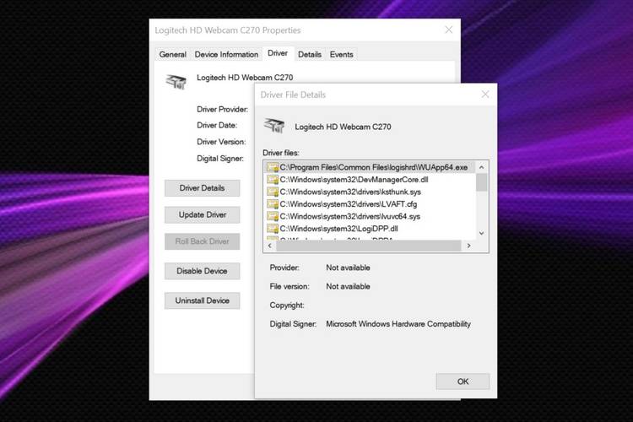Click 'Driver Version:' label in Properties window
Viewport: 633px width, 422px height.
(x=221, y=142)
